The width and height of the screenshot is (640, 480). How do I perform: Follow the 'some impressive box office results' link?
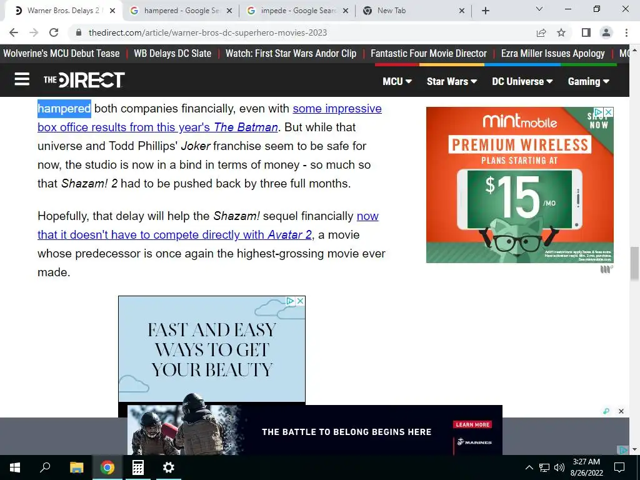(337, 109)
